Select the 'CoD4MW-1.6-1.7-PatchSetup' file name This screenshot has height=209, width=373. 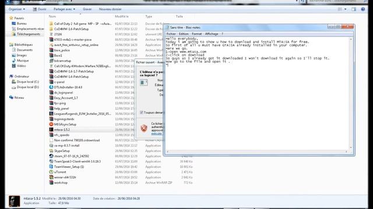pos(74,71)
